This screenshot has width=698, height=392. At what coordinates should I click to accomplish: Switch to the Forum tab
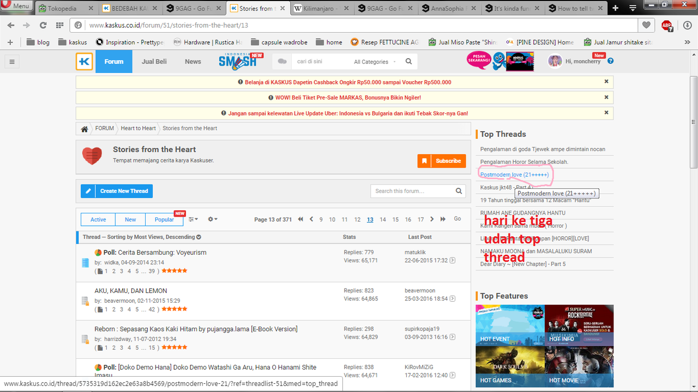click(x=113, y=62)
